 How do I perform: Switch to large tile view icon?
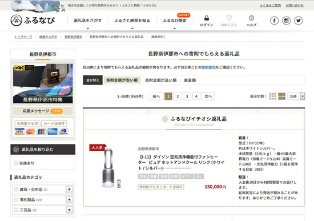(281, 97)
